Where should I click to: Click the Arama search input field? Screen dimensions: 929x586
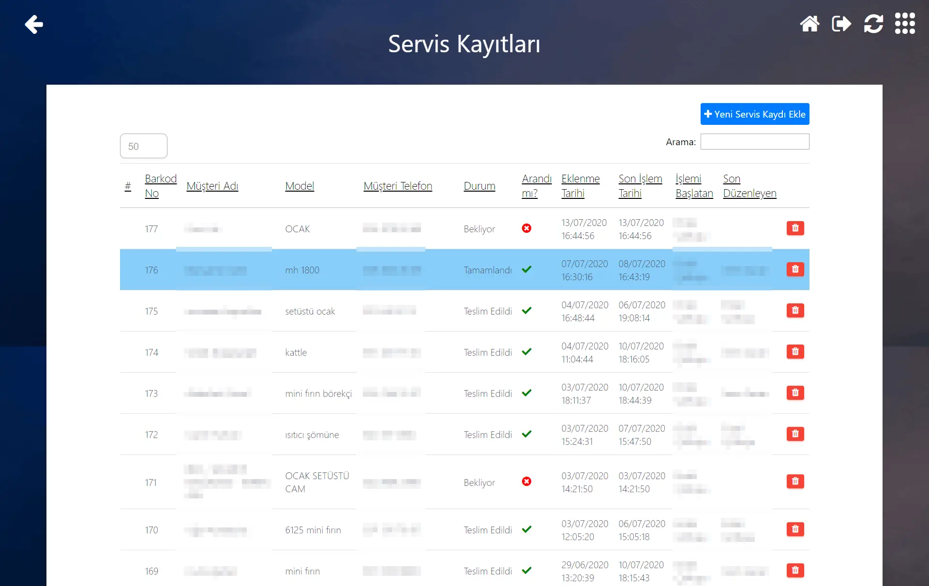754,142
